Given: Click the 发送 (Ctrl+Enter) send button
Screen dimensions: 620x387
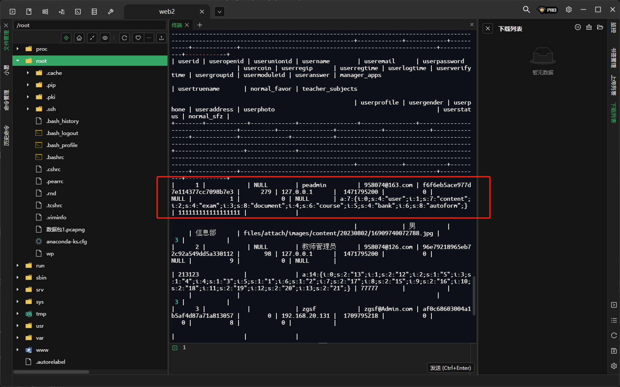Looking at the screenshot, I should tap(450, 368).
